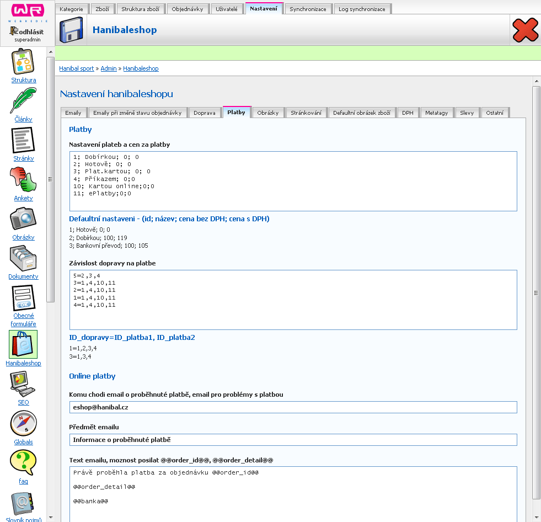Focus the Text emailu textarea

(293, 494)
